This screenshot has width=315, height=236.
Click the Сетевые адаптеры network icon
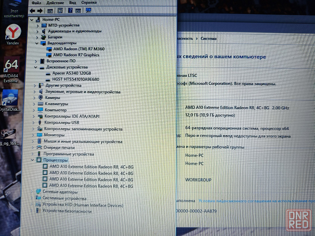(x=38, y=192)
